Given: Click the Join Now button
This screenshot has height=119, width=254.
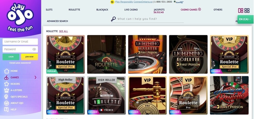Looking at the screenshot, I should pyautogui.click(x=29, y=57).
